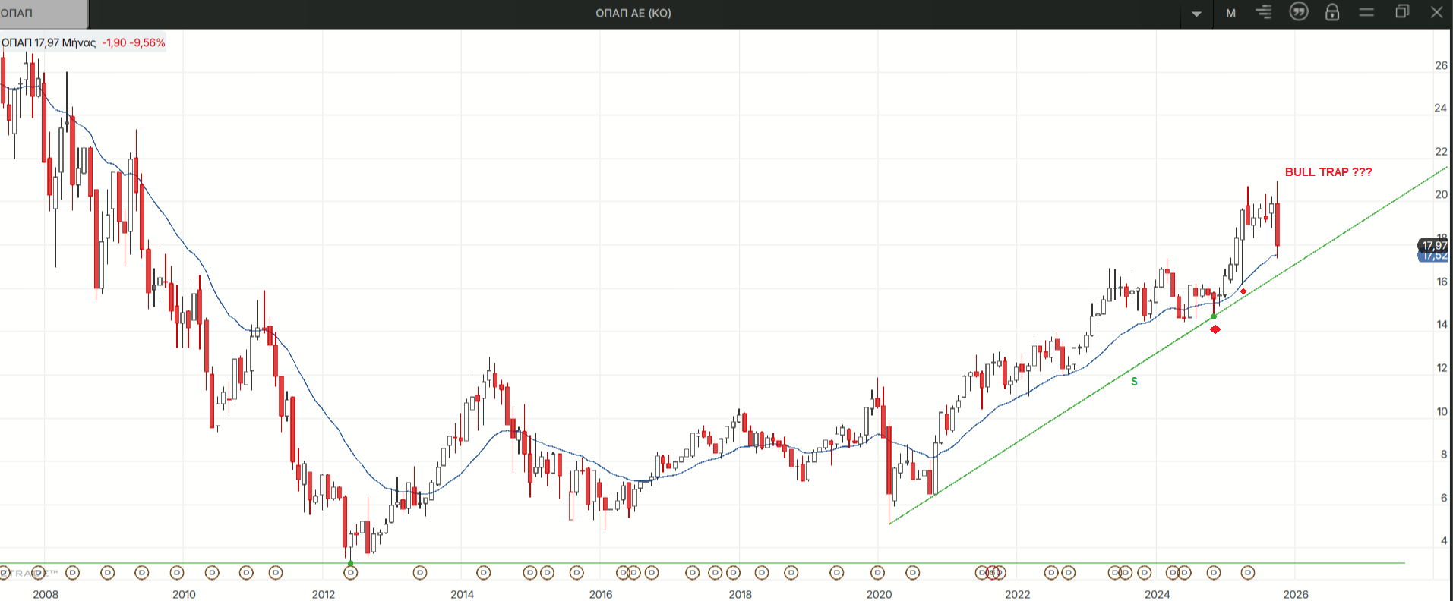Image resolution: width=1453 pixels, height=601 pixels.
Task: Click the green dot at 2012 low
Action: (350, 563)
